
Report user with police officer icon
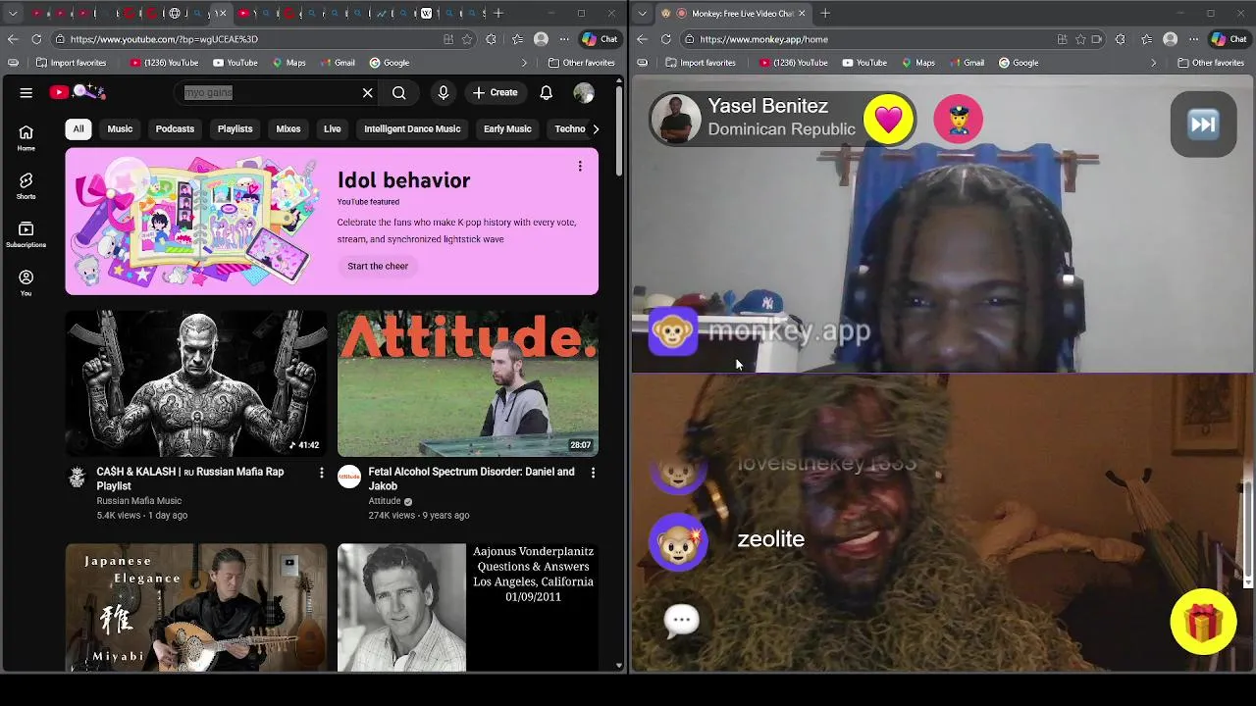coord(959,120)
